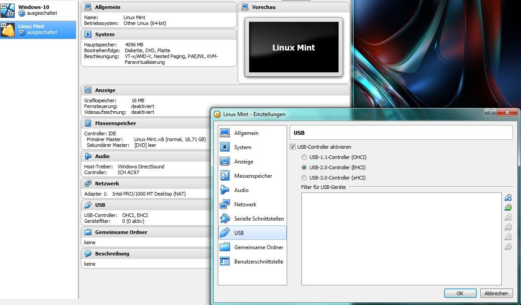Click the Massenspeicher disk icon in details
This screenshot has height=305, width=521.
(x=88, y=123)
